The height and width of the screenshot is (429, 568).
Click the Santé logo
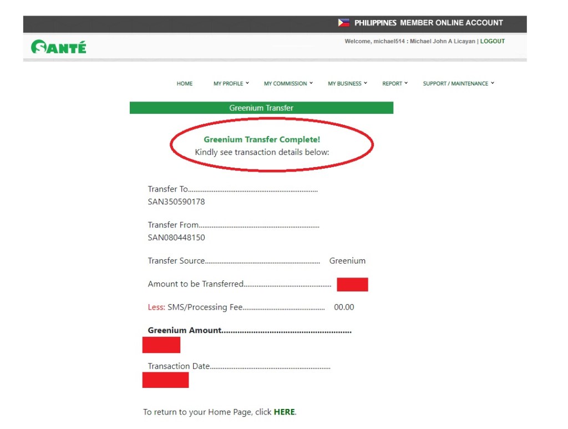(59, 47)
